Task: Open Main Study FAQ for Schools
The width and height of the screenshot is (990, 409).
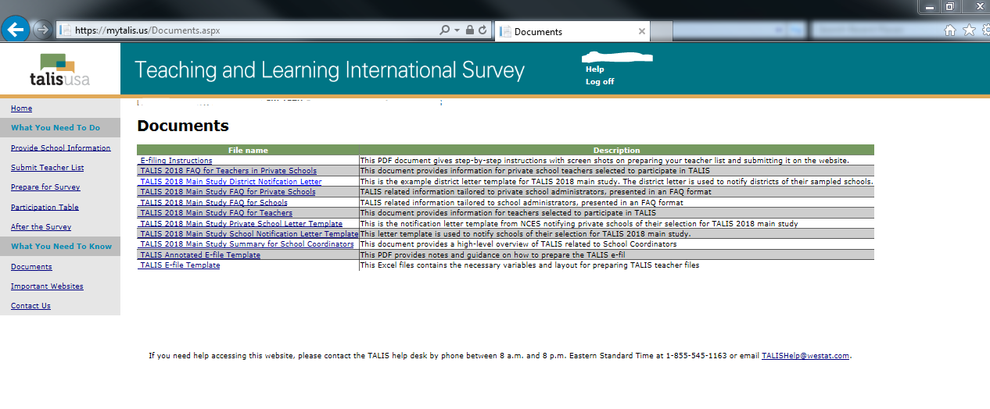Action: (213, 202)
